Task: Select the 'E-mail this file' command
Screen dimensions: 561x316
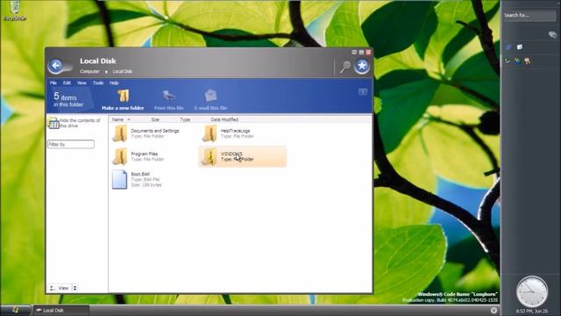Action: tap(210, 100)
